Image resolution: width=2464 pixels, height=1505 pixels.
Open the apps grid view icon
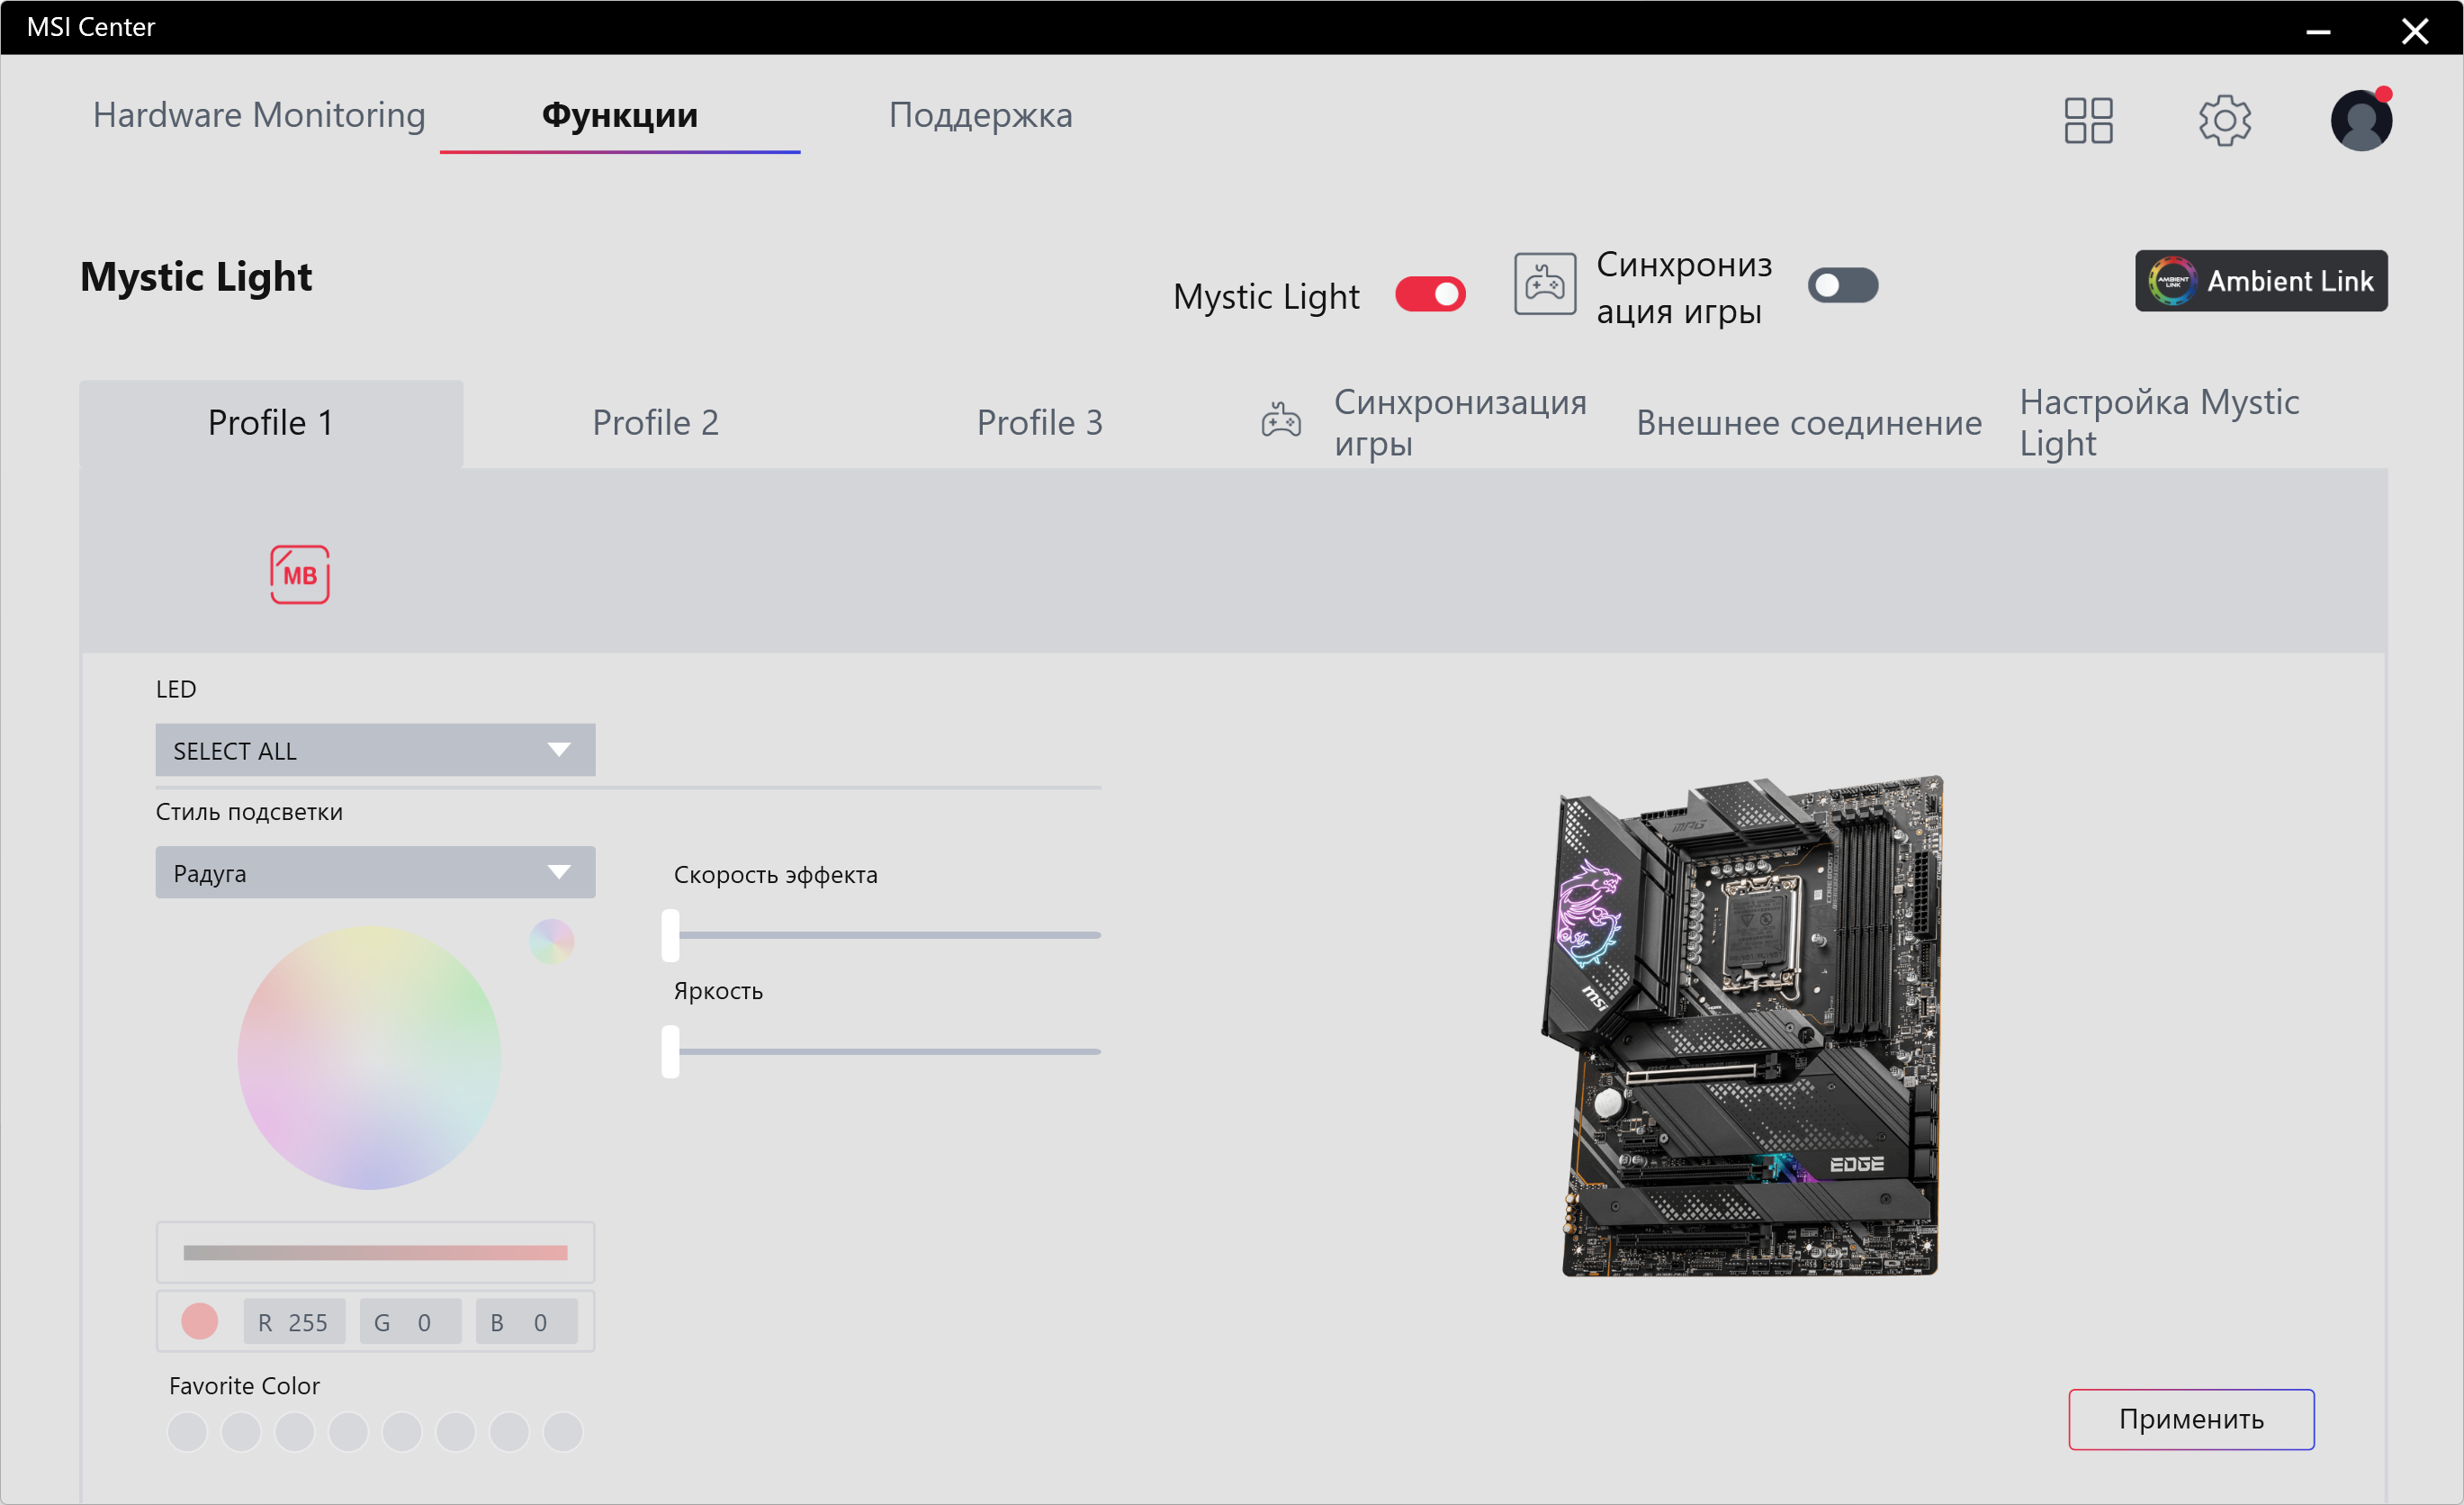tap(2088, 120)
